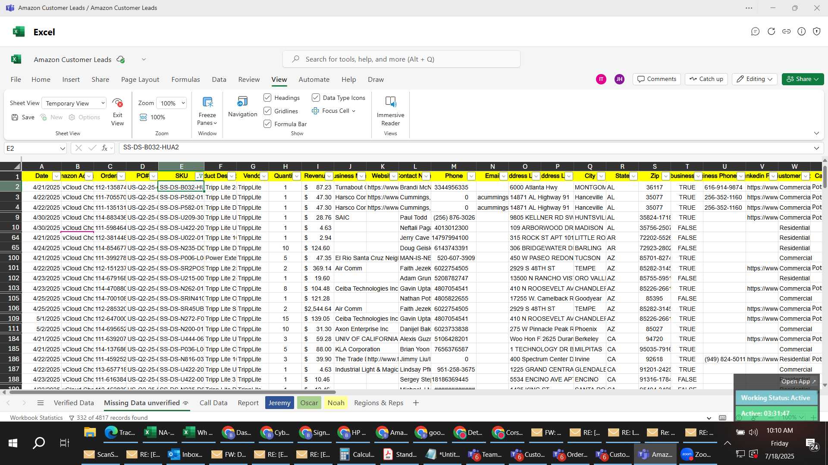Open Workbook Statistics
Viewport: 828px width, 465px height.
(36, 418)
